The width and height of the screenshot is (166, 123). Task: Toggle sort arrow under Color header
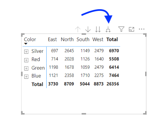pyautogui.click(x=26, y=44)
